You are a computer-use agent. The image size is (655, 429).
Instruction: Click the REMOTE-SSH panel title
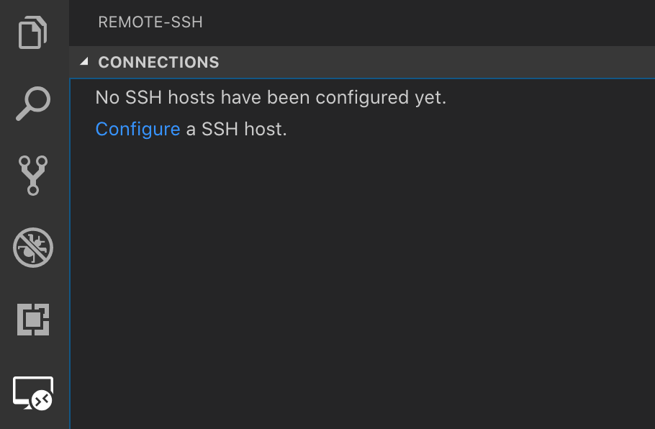tap(150, 22)
